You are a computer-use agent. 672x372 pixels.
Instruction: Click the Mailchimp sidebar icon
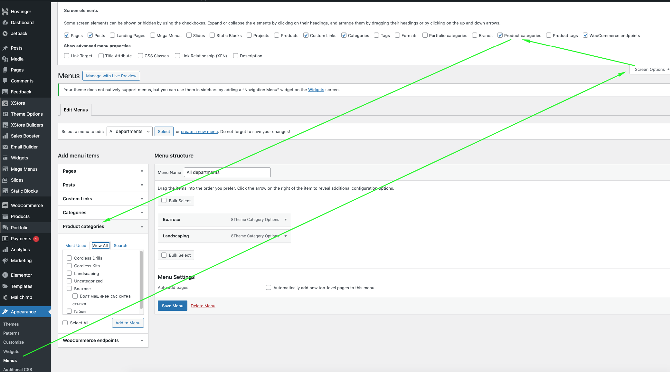tap(5, 297)
